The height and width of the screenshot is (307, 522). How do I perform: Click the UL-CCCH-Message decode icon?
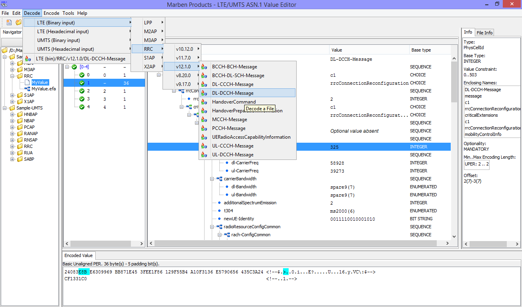tap(204, 146)
